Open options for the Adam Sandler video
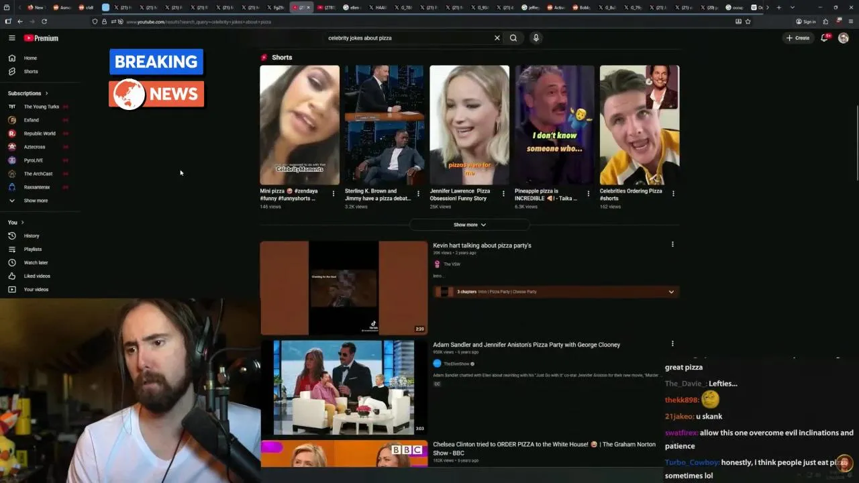This screenshot has height=483, width=859. 672,343
